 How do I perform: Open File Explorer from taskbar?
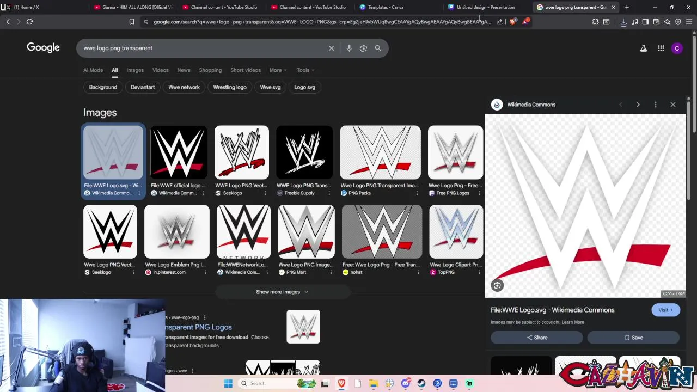tap(374, 383)
